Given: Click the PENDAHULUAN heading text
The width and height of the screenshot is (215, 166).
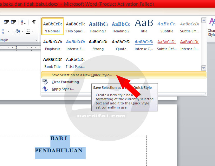Looking at the screenshot, I should coord(59,150).
